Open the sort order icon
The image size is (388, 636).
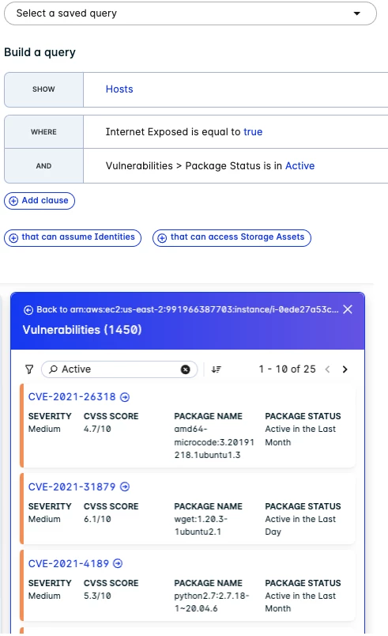click(216, 369)
